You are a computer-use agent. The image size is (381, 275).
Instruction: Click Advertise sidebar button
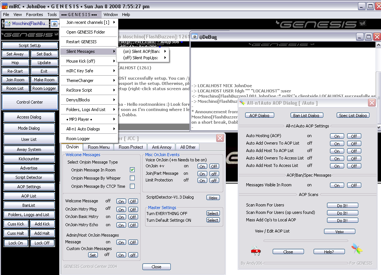coord(29,168)
